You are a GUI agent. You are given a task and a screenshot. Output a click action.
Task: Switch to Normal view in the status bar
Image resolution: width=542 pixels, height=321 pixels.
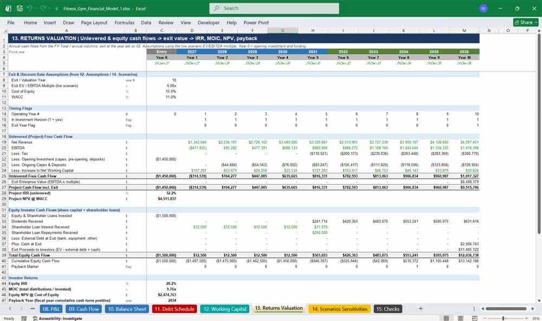446,318
